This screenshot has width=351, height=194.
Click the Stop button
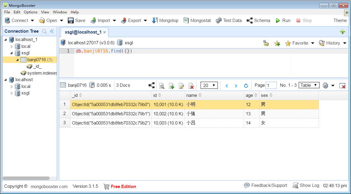pyautogui.click(x=304, y=20)
